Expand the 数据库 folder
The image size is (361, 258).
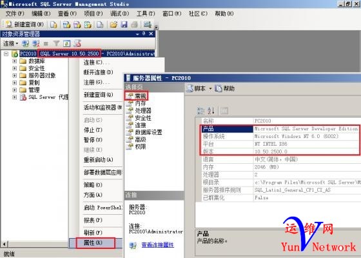coord(14,61)
